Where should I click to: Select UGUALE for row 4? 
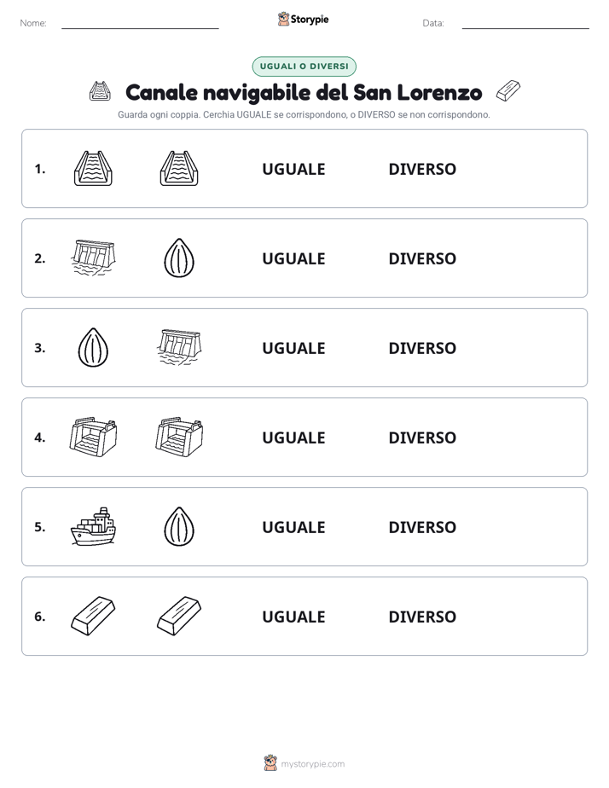pyautogui.click(x=293, y=437)
